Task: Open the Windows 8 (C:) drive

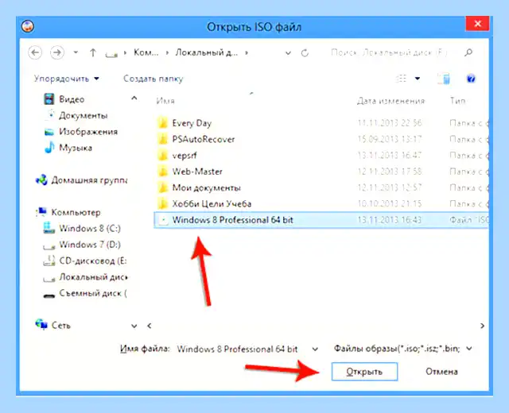Action: (x=90, y=229)
